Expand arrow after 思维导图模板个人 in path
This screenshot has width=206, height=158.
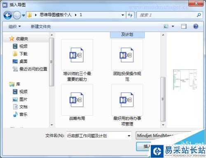76,15
